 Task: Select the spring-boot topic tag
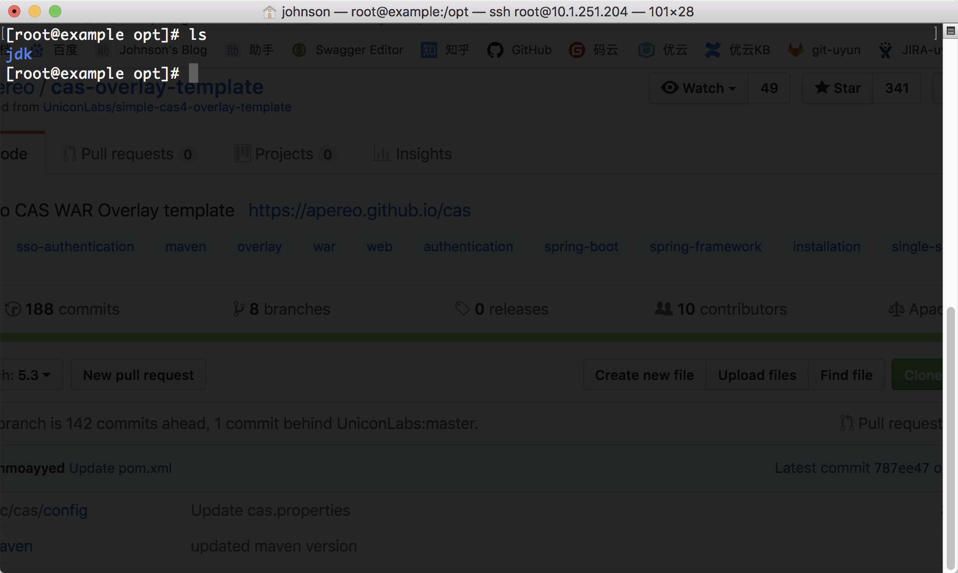tap(581, 247)
